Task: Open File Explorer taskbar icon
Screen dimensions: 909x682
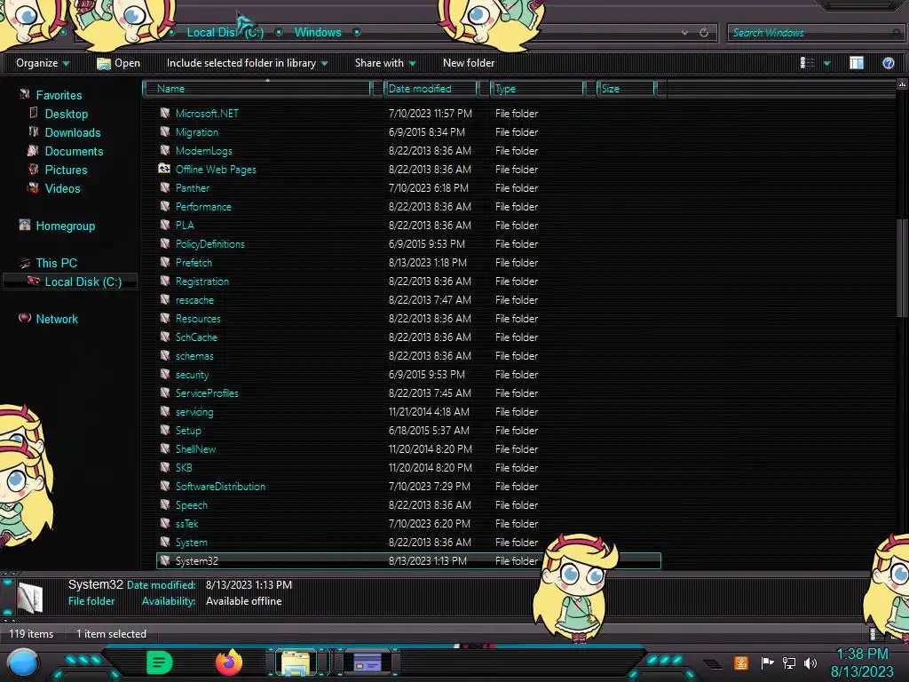Action: tap(296, 662)
